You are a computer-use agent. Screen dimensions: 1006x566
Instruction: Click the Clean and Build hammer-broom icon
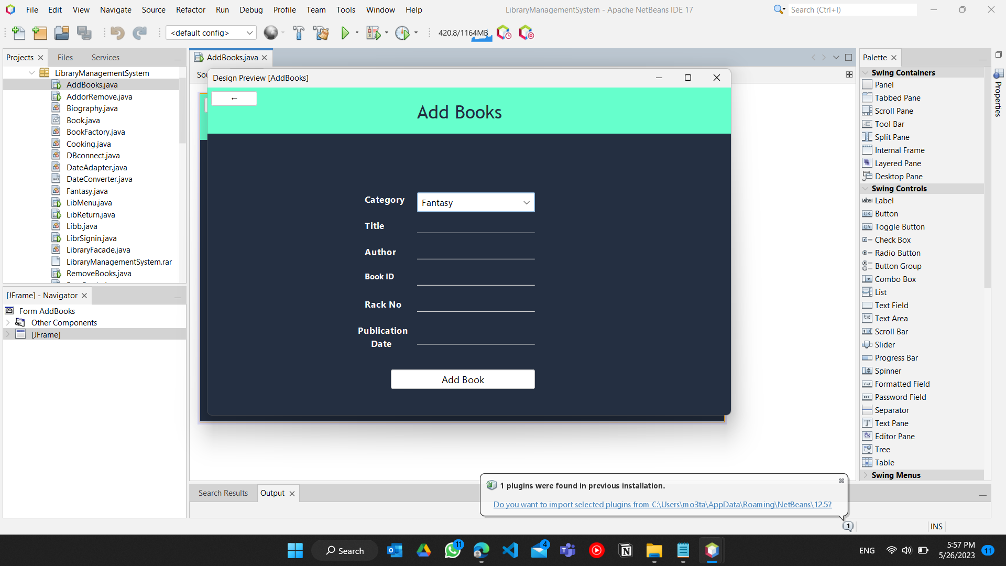321,32
